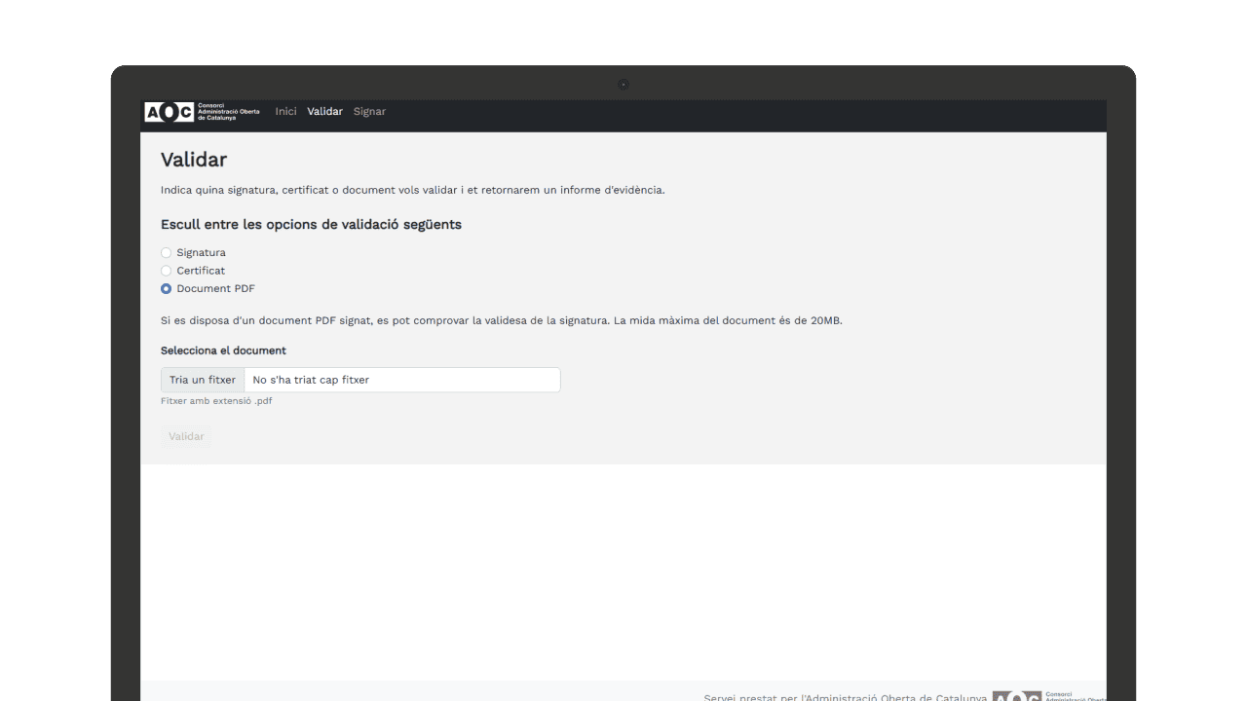Click the AOC logo in the navigation bar
Viewport: 1247px width, 701px height.
(202, 112)
